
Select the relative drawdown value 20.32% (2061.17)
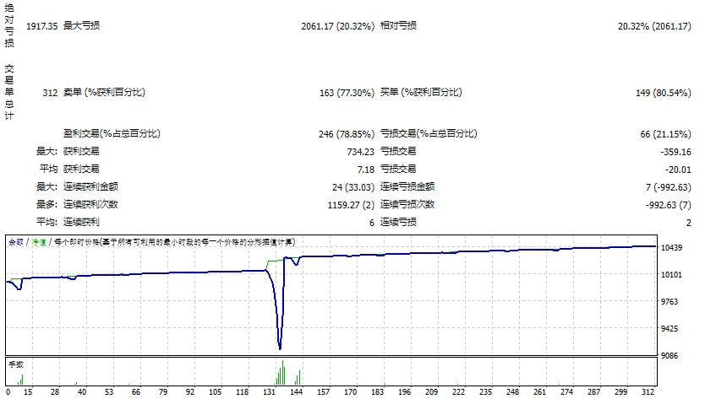pos(654,26)
